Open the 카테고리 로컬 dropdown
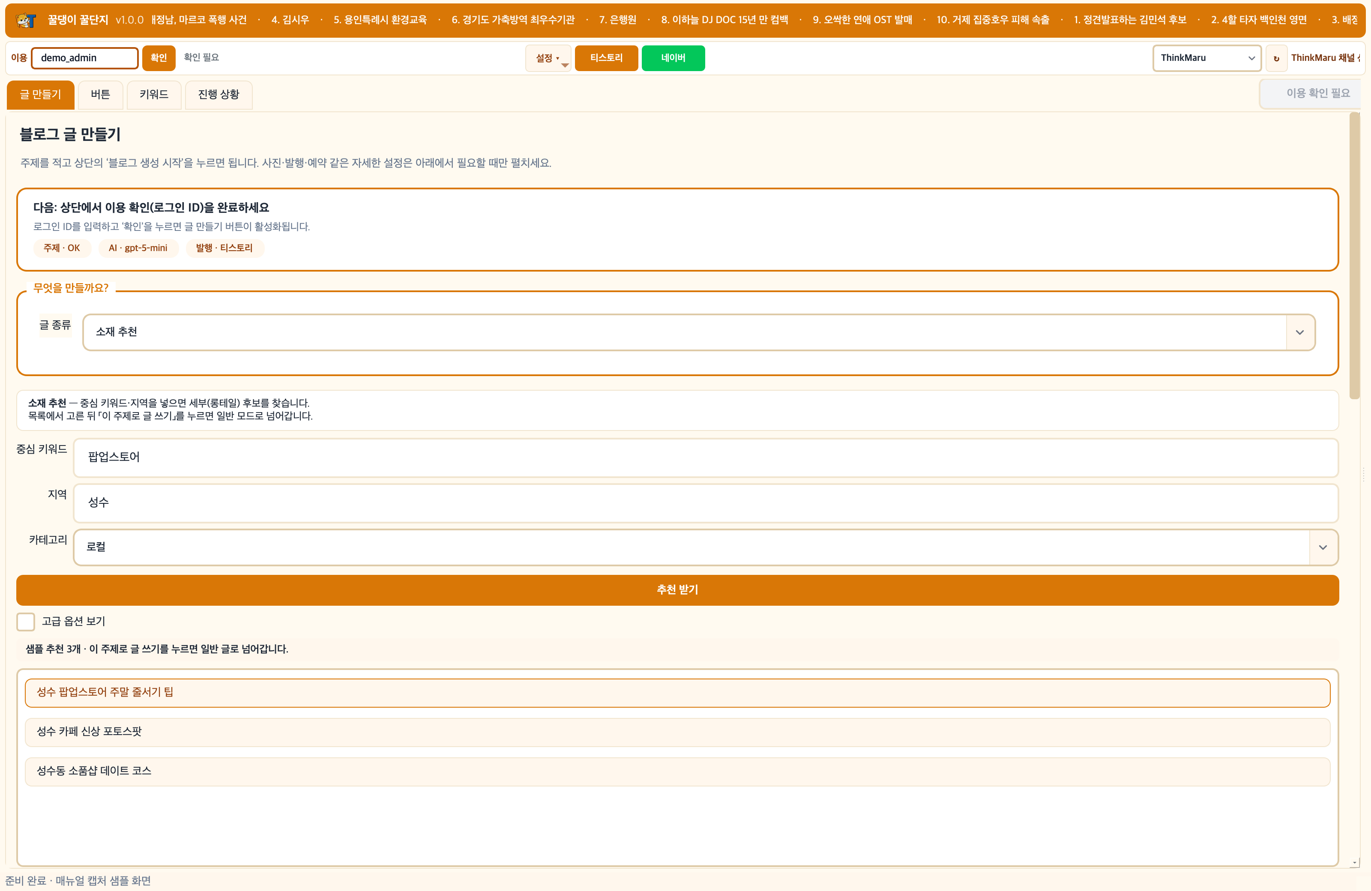Screen dimensions: 1371x891 tap(706, 547)
